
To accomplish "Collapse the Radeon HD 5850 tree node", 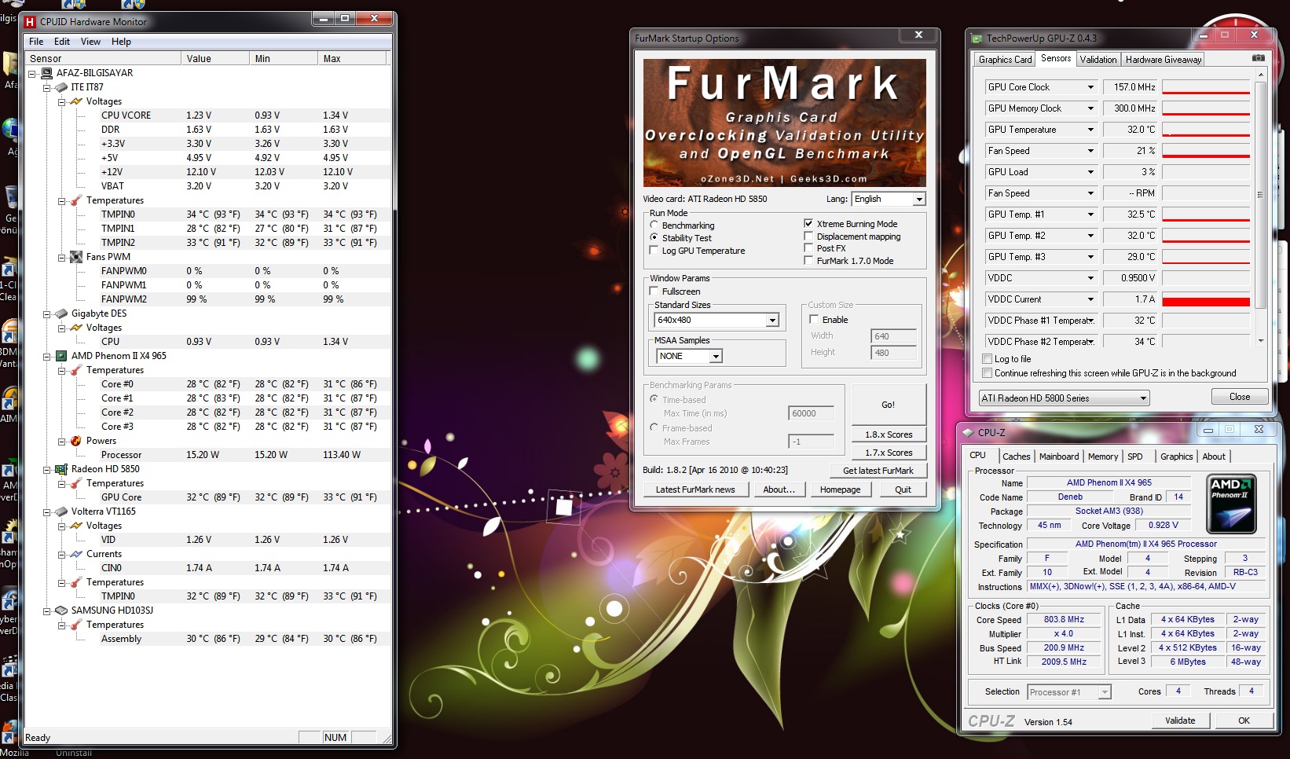I will tap(47, 469).
